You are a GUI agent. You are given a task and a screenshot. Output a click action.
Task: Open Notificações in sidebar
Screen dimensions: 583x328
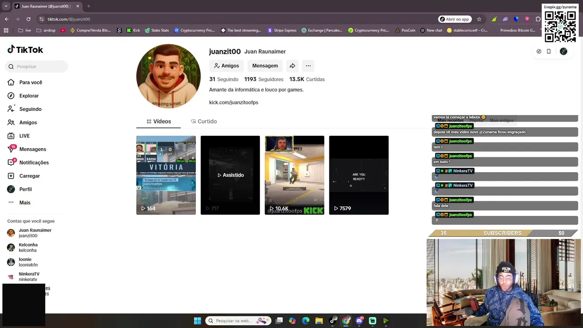tap(28, 163)
